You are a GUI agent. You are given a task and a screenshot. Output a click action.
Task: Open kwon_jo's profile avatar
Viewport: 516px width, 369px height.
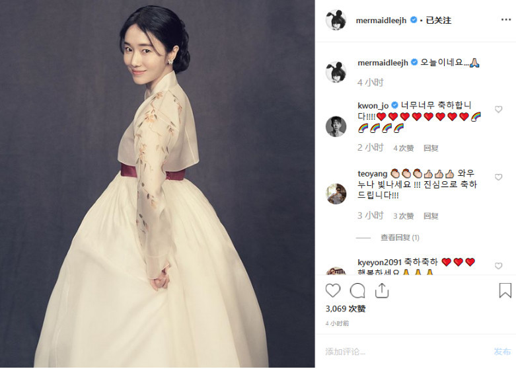(336, 126)
